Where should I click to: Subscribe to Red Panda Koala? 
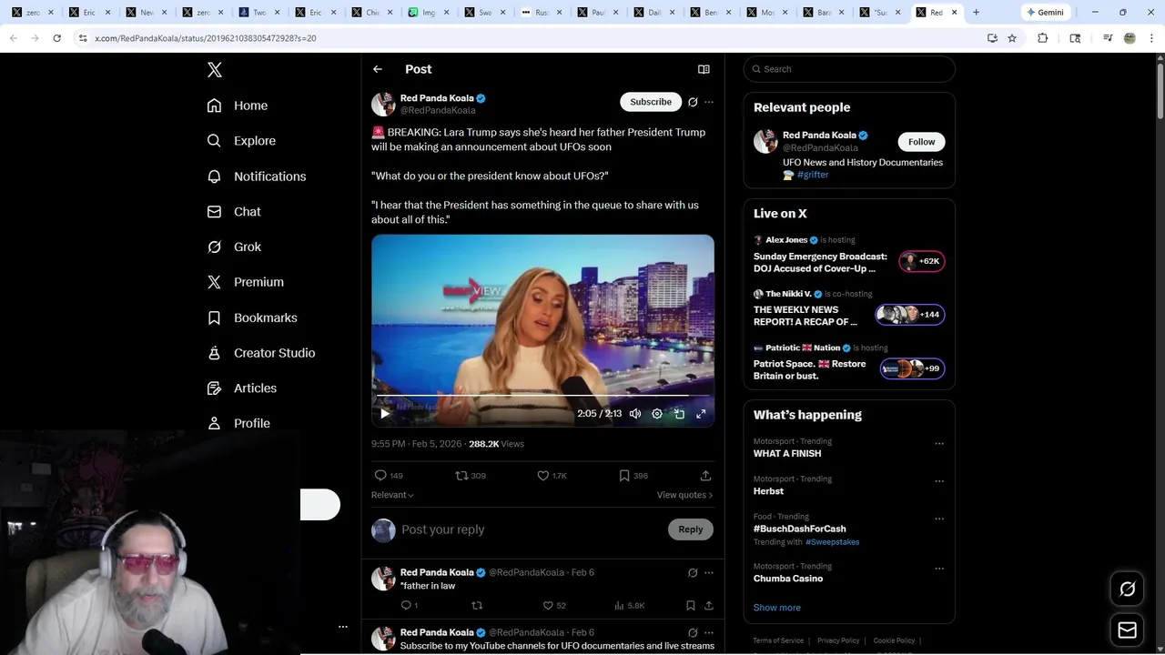[651, 102]
